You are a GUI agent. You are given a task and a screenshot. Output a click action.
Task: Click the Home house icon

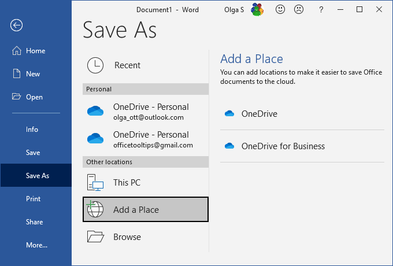point(17,51)
